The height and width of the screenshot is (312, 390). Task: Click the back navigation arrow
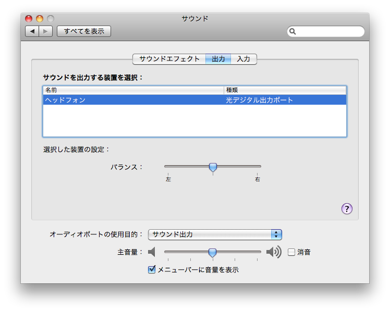32,31
